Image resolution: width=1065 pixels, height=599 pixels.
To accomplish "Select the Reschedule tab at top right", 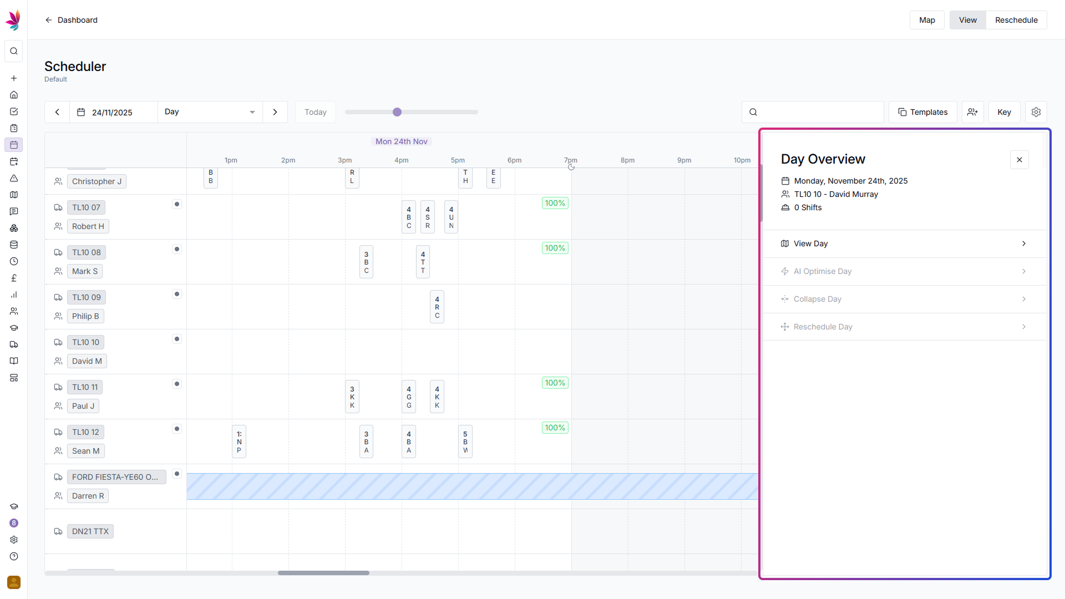I will 1017,20.
